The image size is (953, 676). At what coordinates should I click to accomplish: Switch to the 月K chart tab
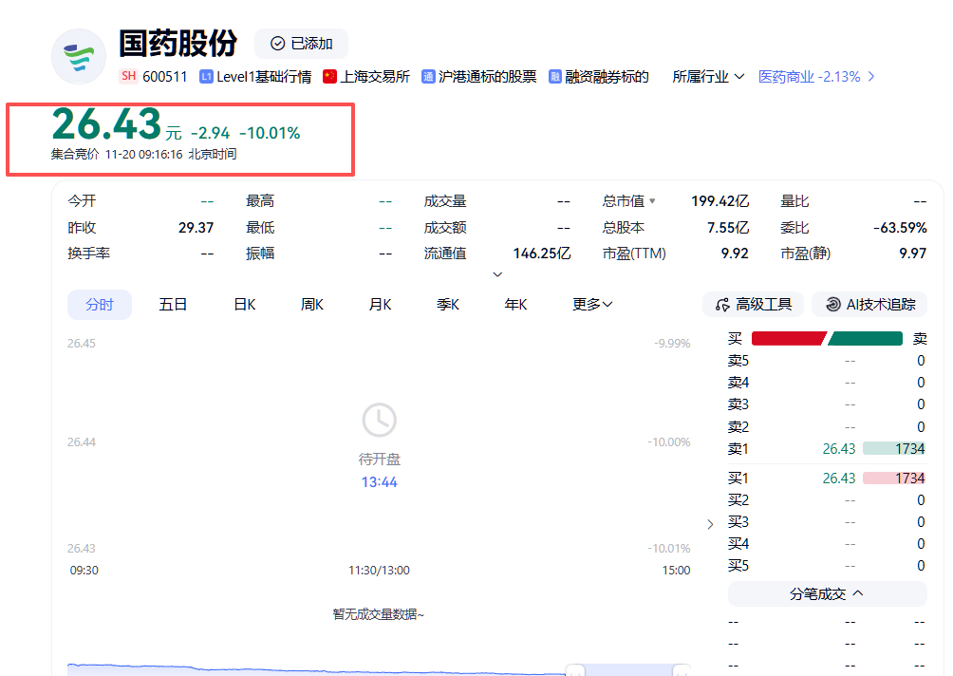(x=380, y=305)
